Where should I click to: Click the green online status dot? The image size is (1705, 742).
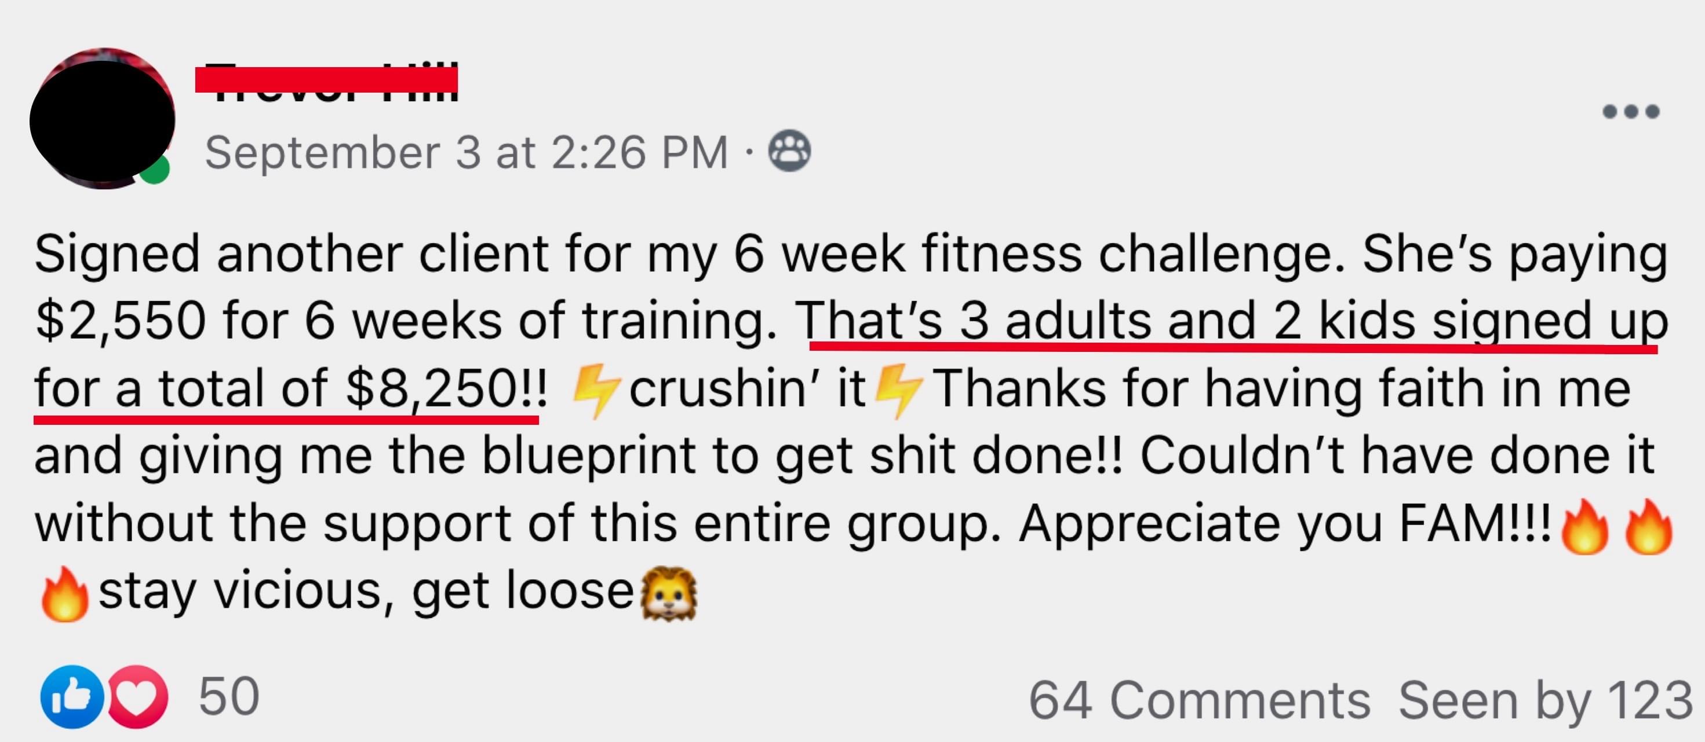(155, 170)
